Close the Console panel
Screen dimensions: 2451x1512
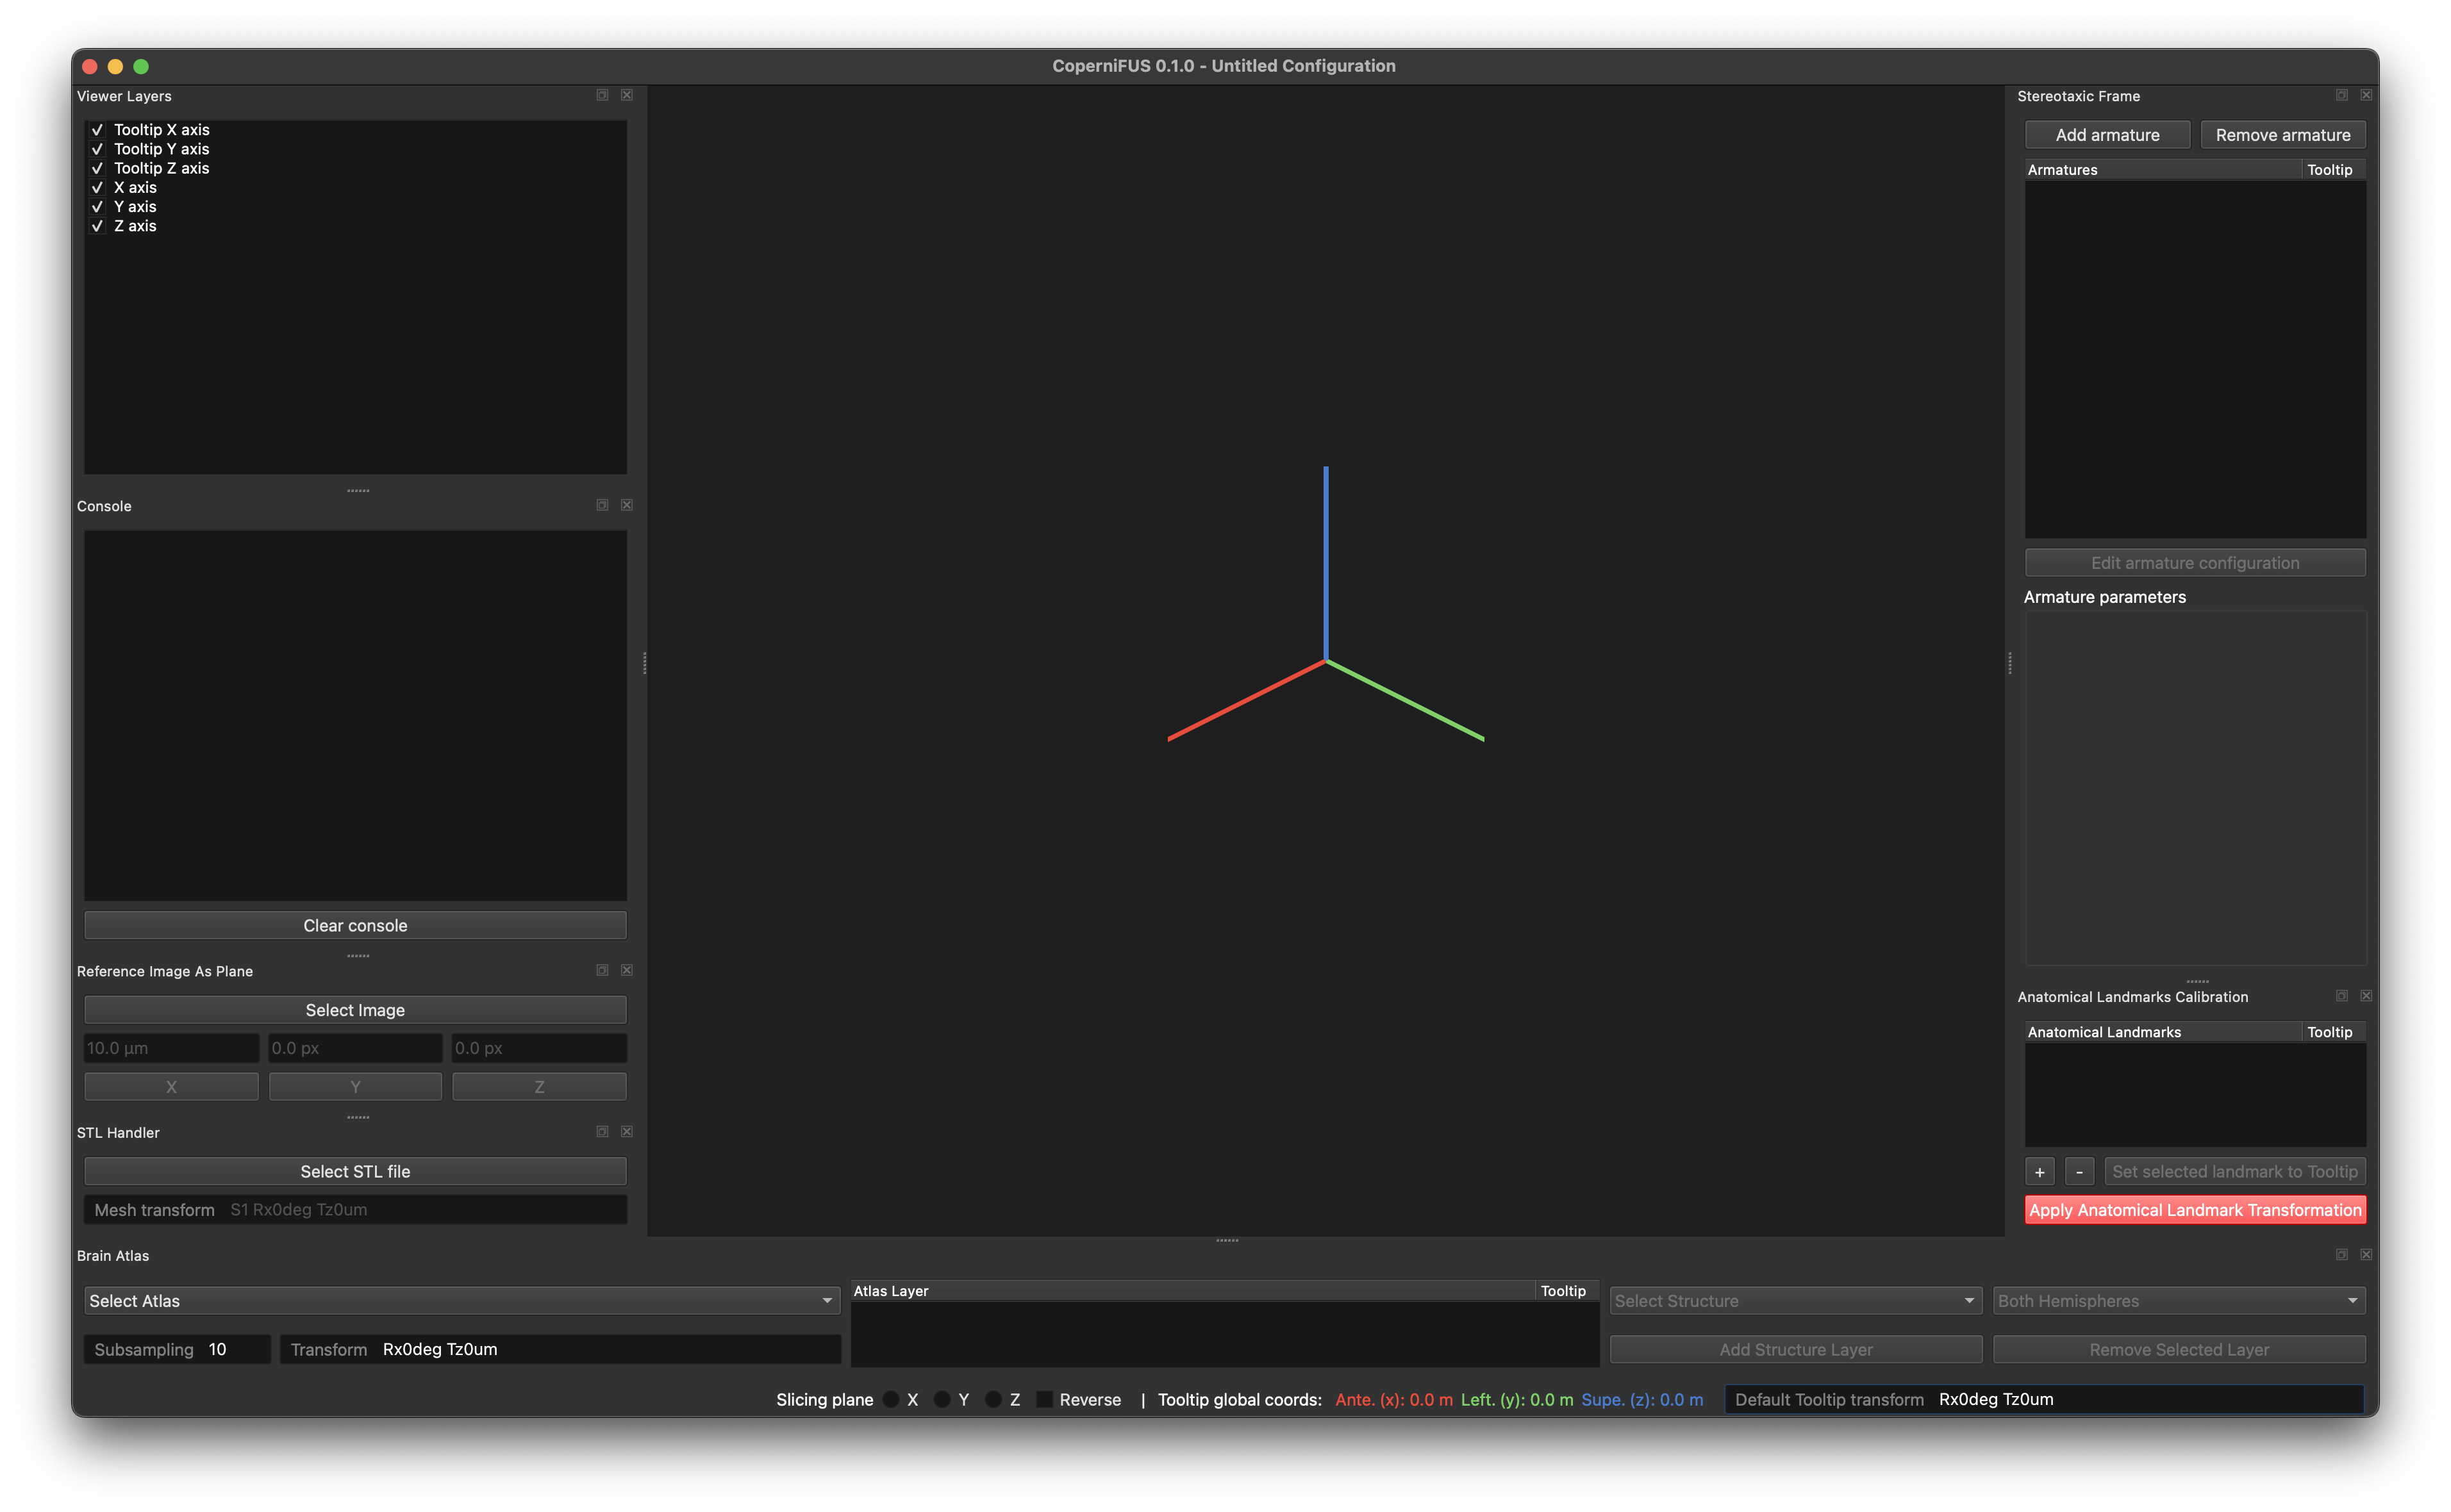[x=627, y=505]
